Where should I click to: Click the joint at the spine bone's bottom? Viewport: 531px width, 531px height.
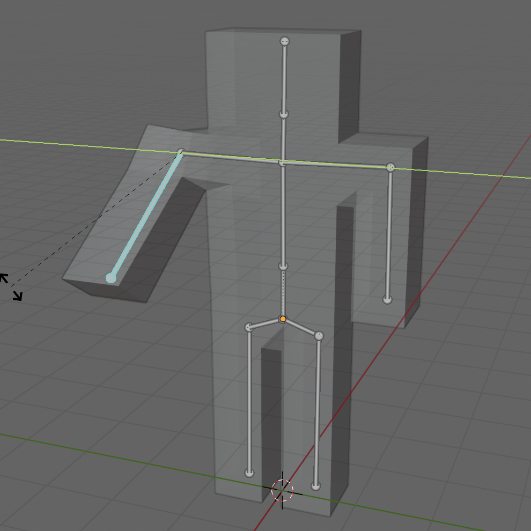pos(283,266)
